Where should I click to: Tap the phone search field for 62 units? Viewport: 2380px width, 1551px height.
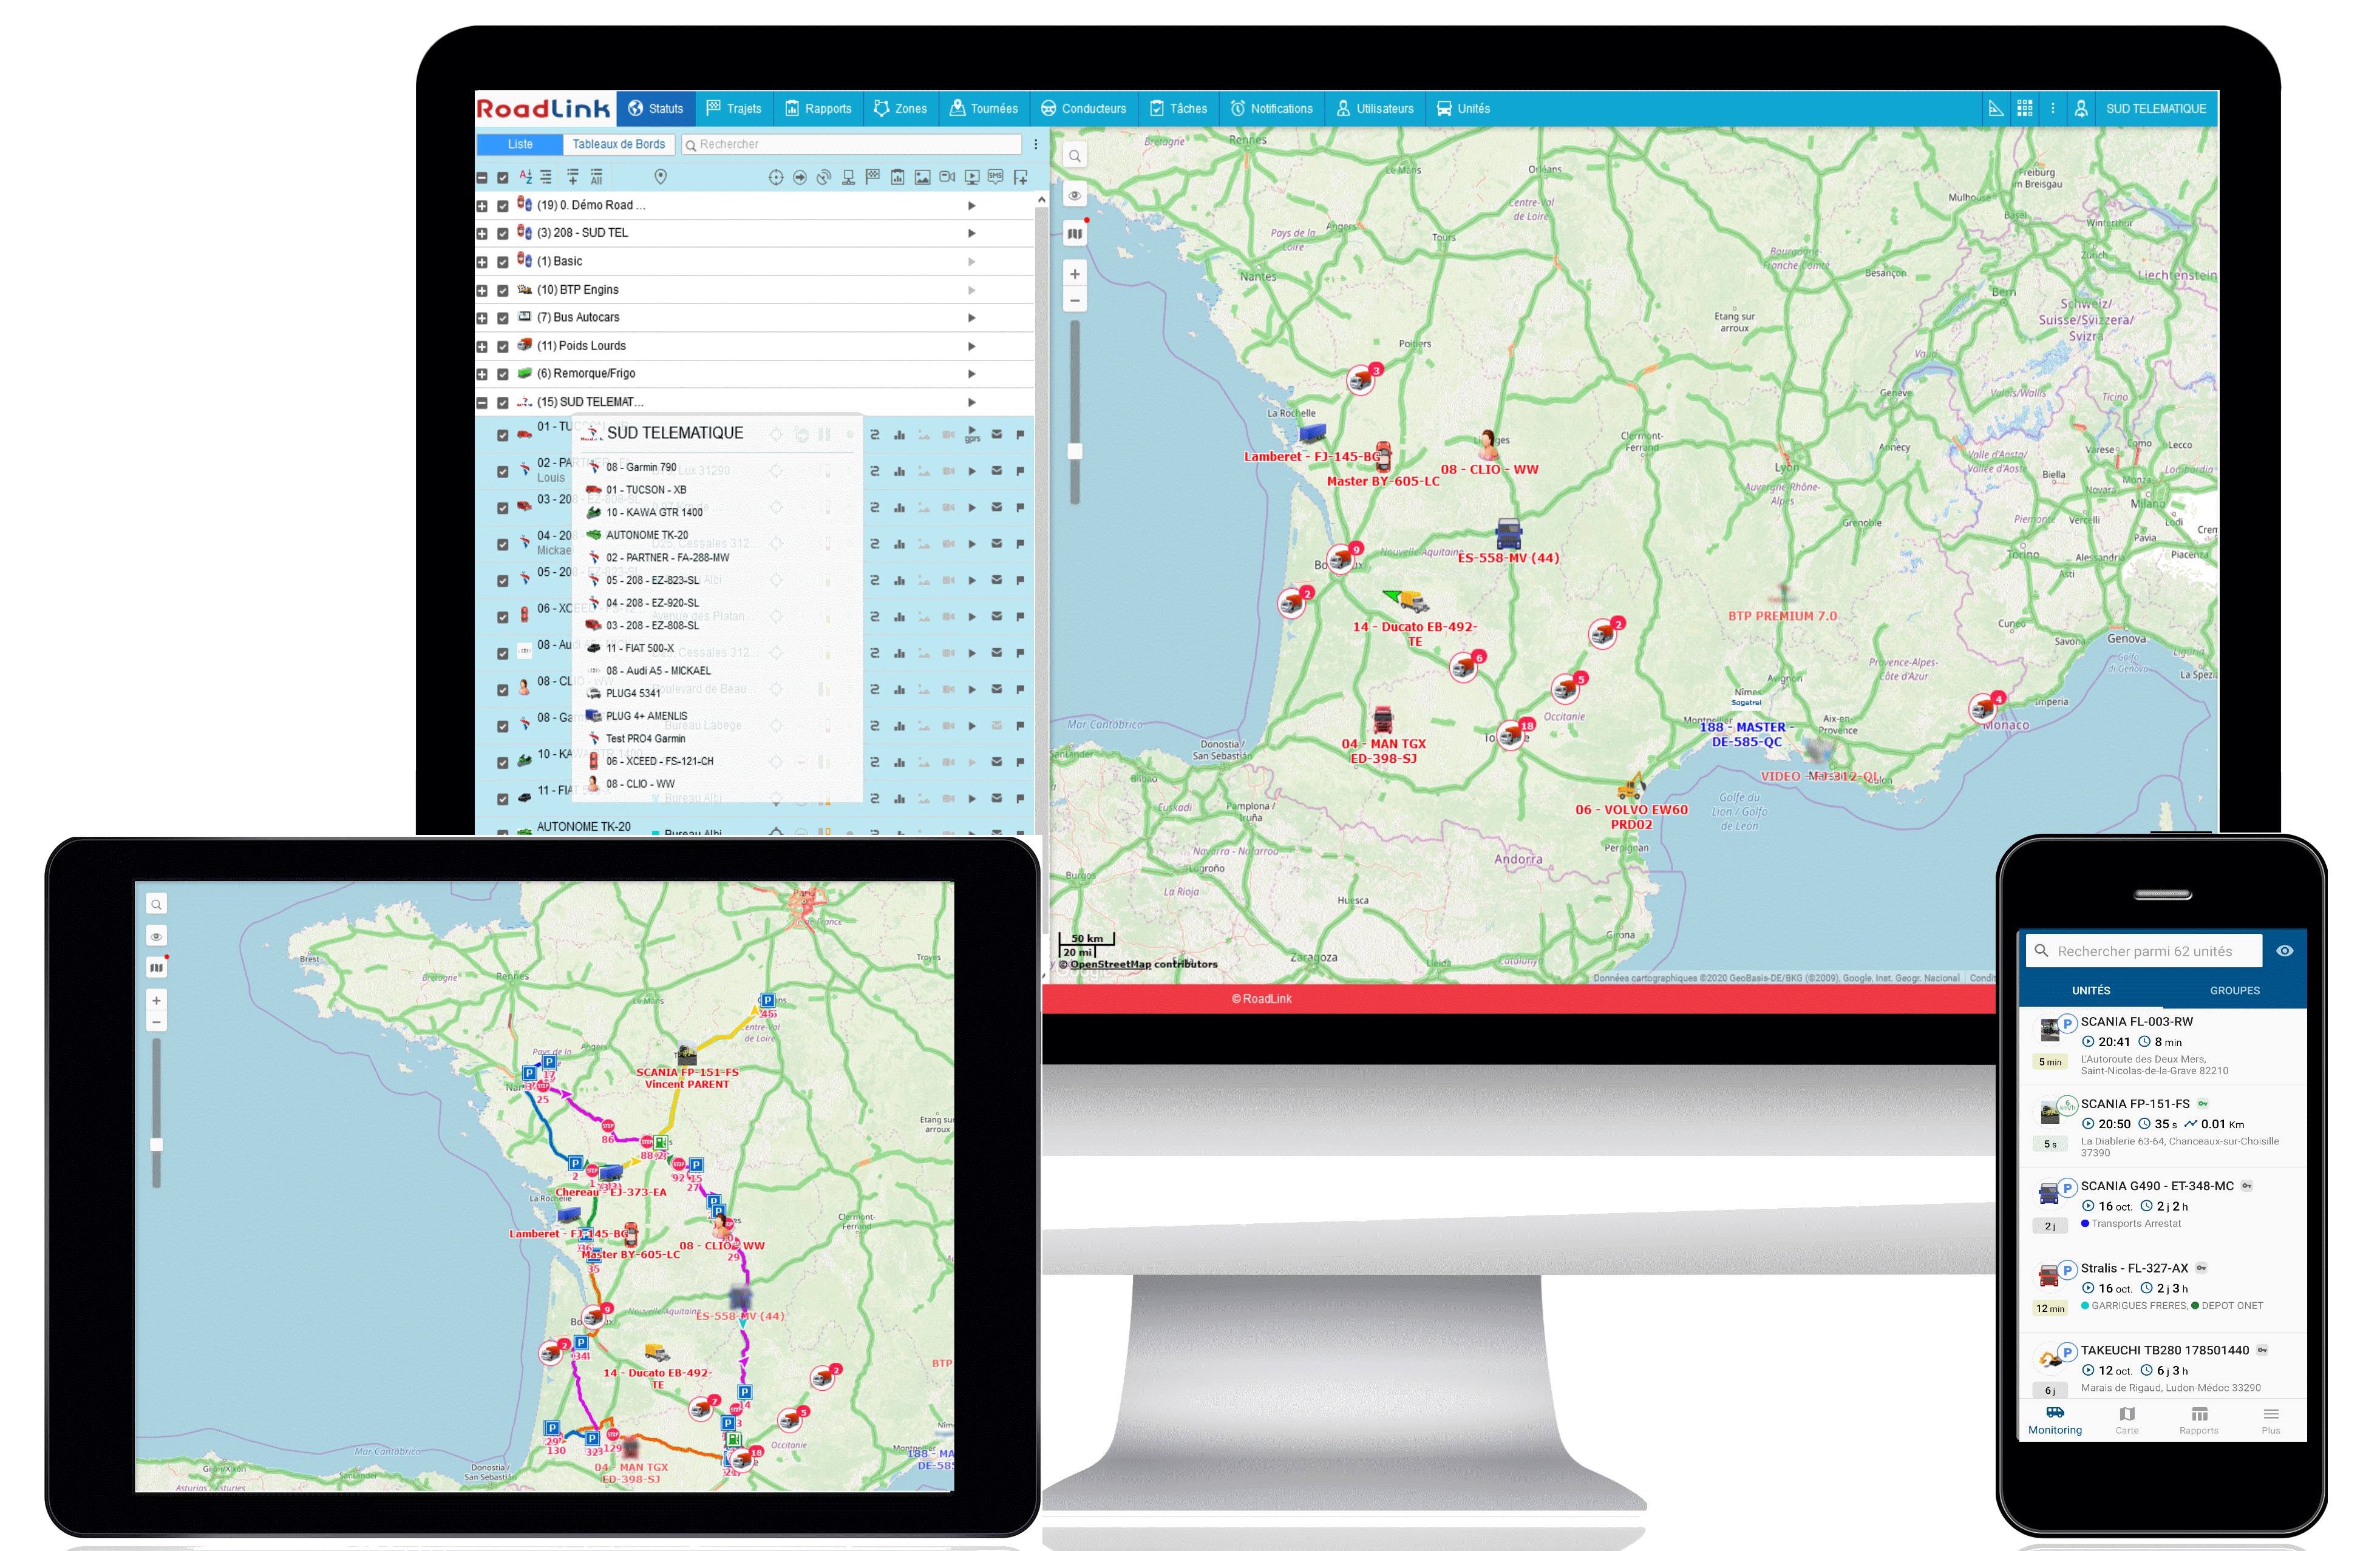tap(2144, 950)
